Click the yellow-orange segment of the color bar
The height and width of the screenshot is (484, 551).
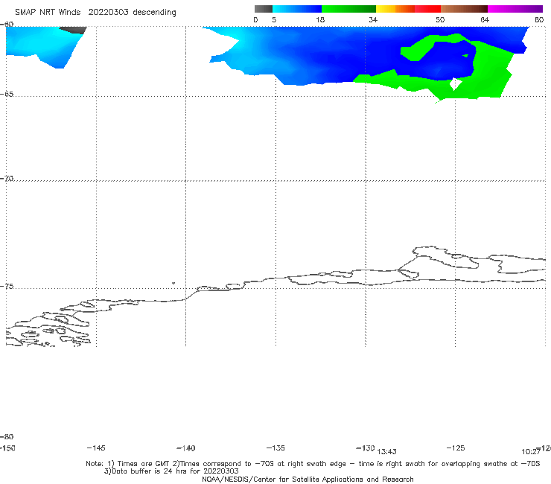pyautogui.click(x=395, y=9)
